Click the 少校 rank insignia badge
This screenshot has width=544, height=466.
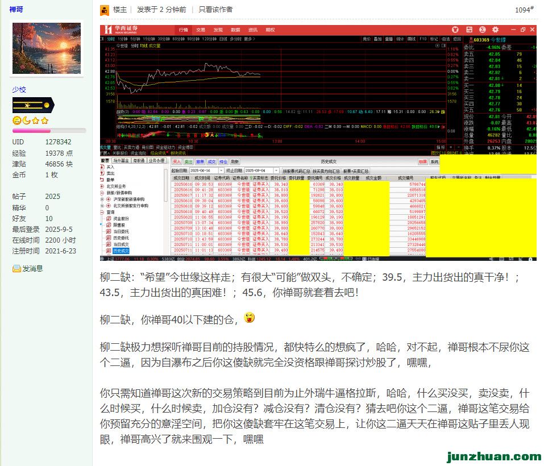[41, 106]
